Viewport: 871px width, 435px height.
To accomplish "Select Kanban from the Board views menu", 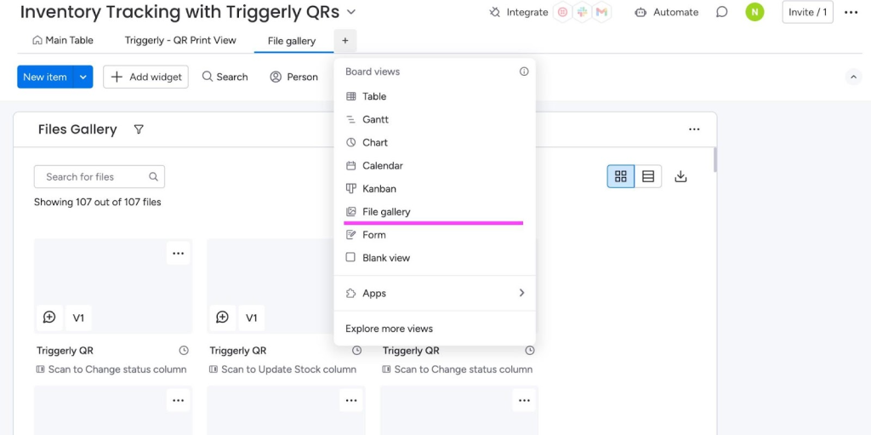I will 379,189.
